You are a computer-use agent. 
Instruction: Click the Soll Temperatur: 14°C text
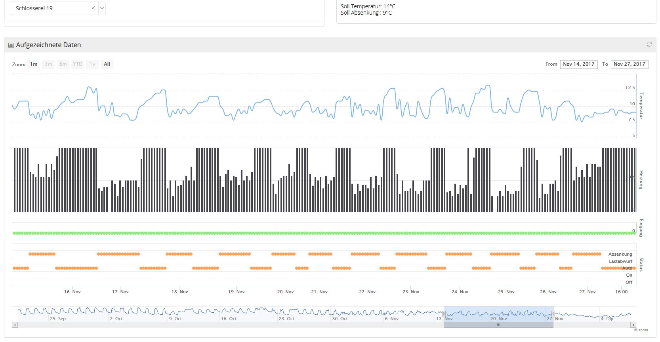tap(368, 6)
